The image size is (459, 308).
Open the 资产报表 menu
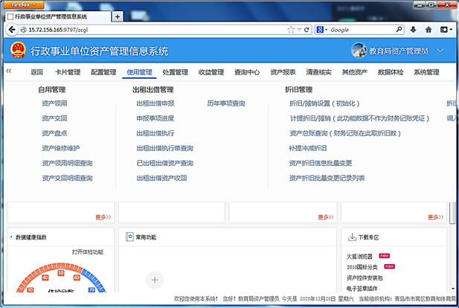pos(283,72)
